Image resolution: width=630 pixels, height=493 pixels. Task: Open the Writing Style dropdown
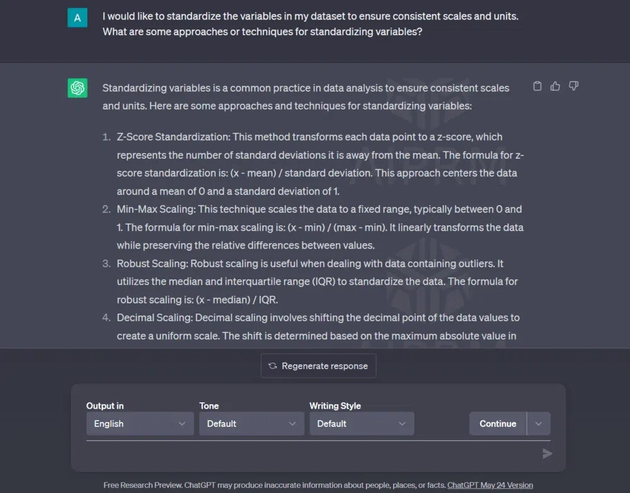(361, 424)
